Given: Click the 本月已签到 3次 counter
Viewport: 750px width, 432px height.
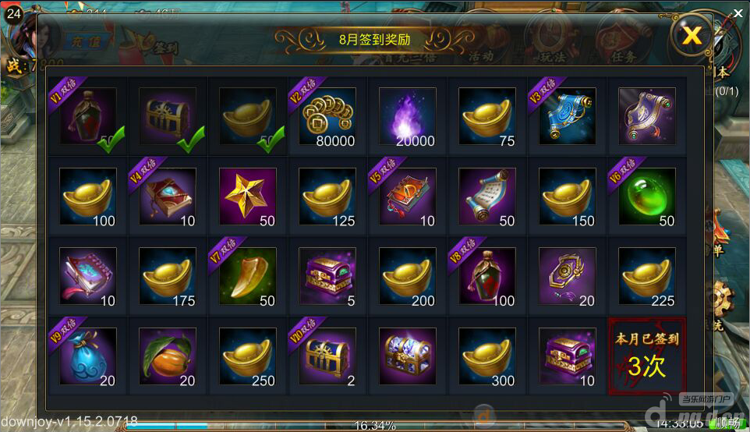Looking at the screenshot, I should (647, 356).
